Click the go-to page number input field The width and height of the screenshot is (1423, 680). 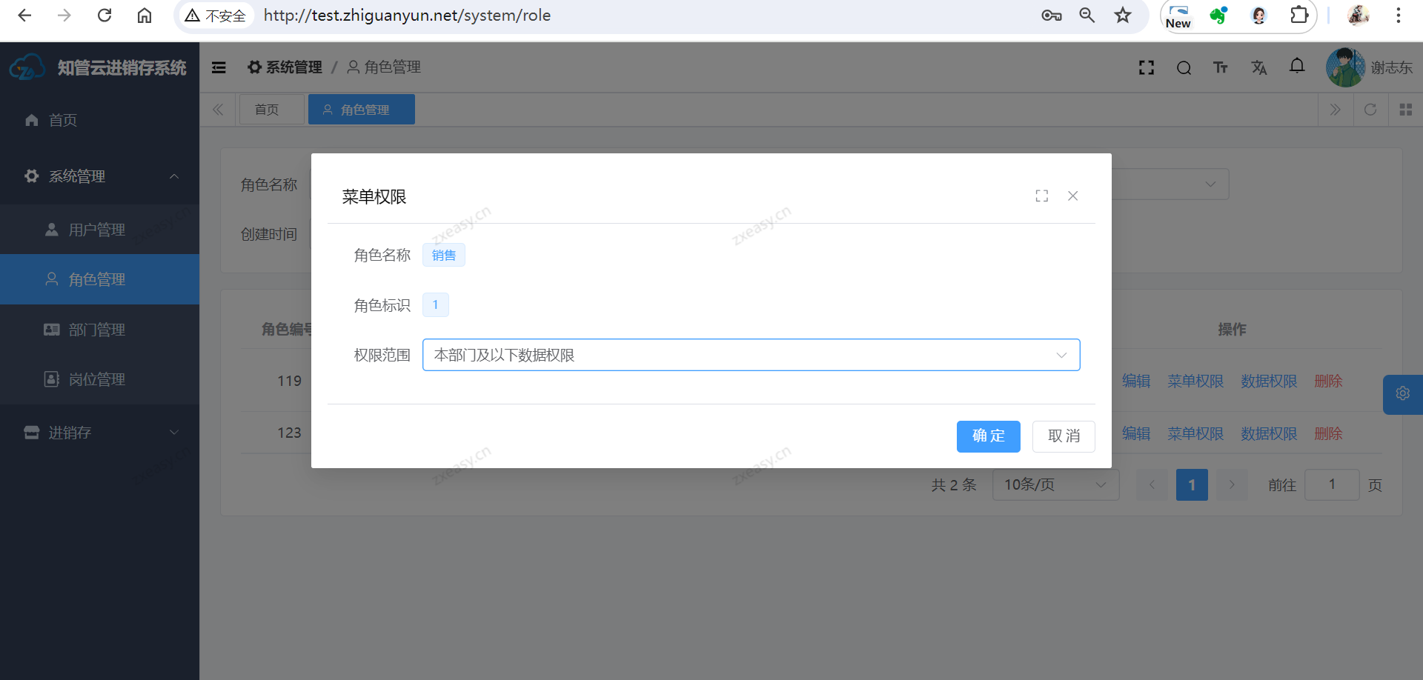click(1331, 484)
